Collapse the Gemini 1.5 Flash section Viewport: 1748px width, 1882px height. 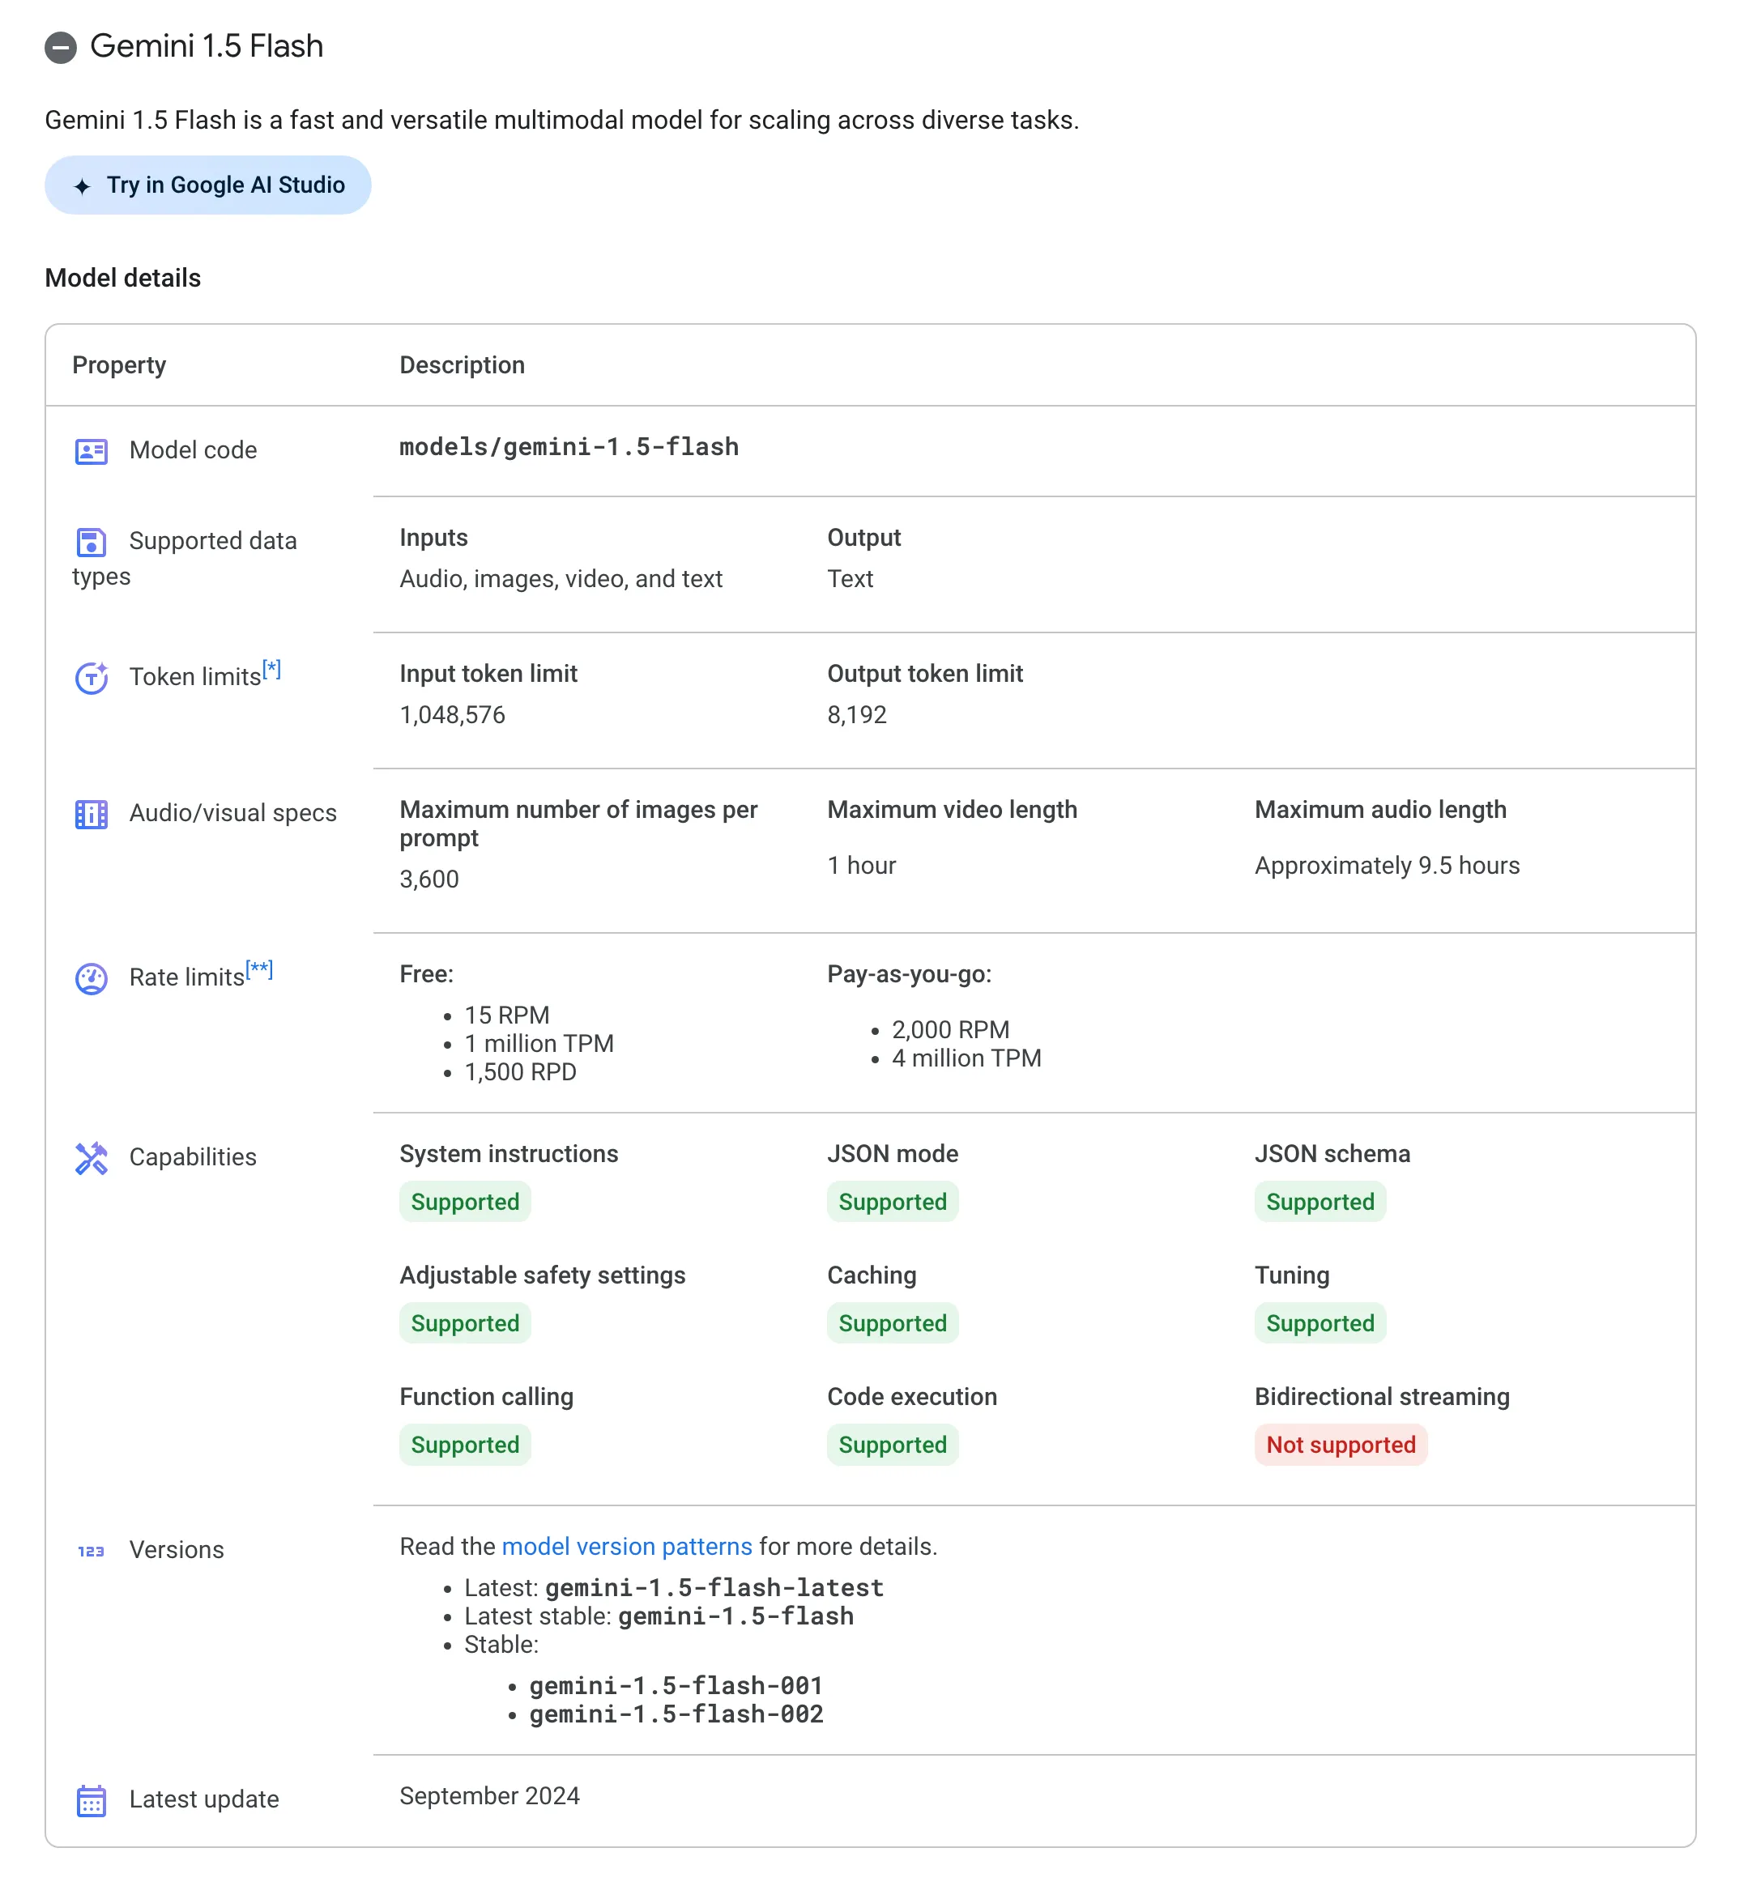click(61, 47)
